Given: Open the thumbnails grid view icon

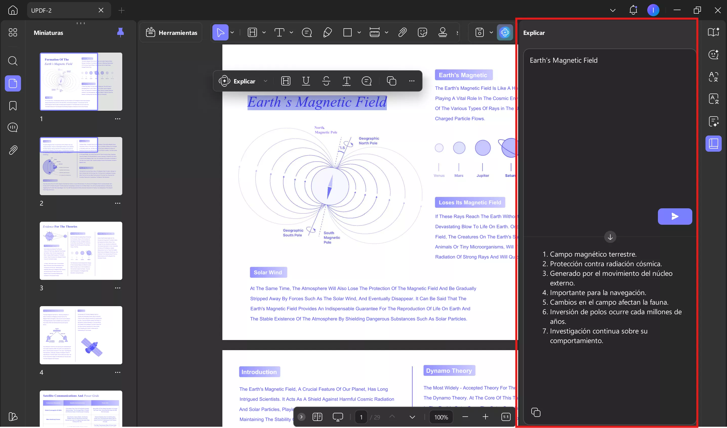Looking at the screenshot, I should click(13, 32).
